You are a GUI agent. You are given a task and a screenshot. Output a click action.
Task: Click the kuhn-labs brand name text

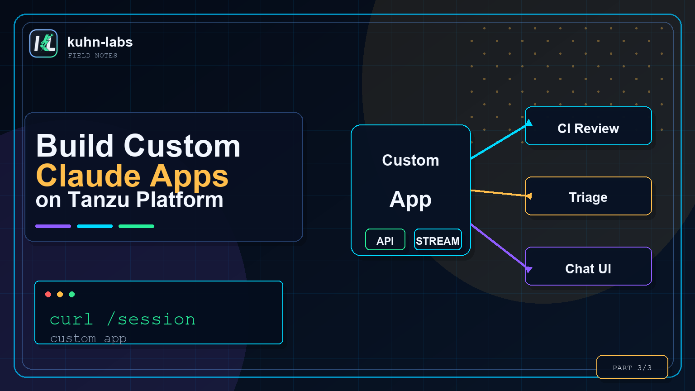[100, 42]
